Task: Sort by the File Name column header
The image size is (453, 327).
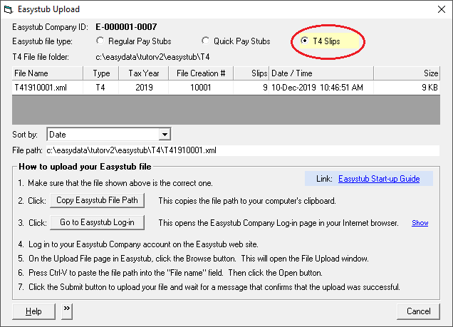Action: (48, 73)
